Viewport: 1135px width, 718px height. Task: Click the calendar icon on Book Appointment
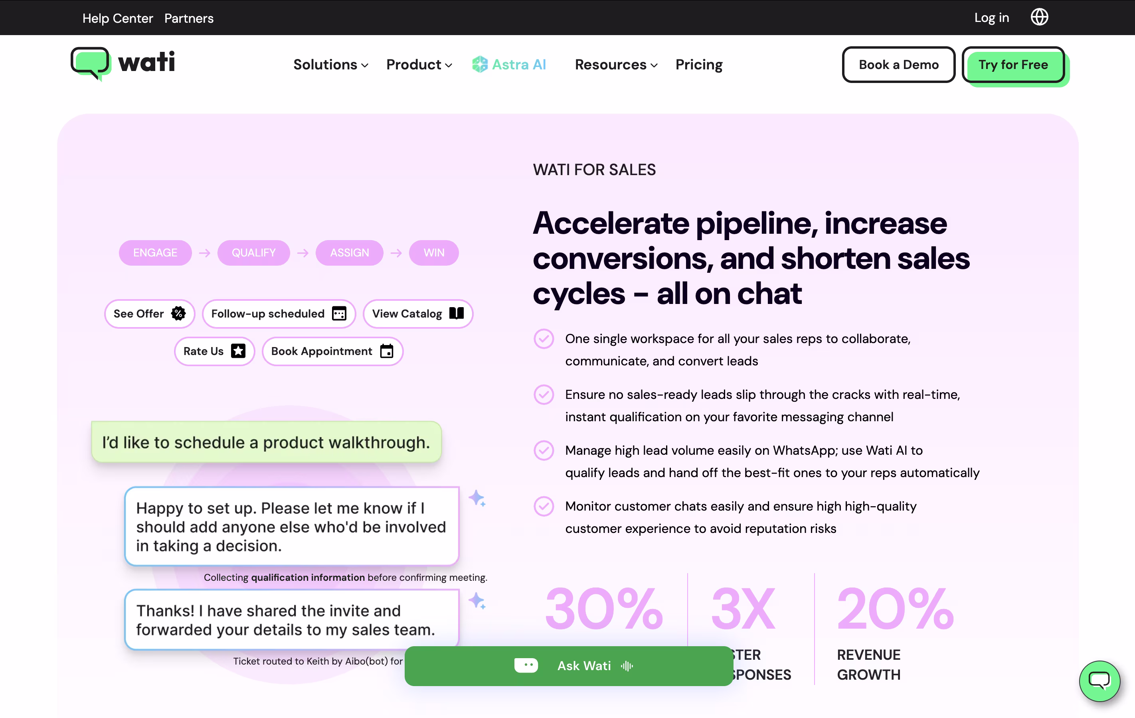386,351
